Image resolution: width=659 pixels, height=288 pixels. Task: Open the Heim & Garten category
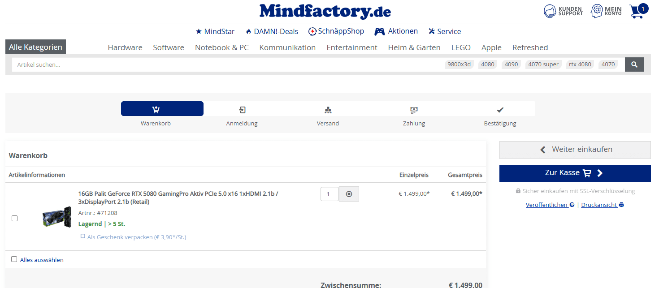(414, 47)
